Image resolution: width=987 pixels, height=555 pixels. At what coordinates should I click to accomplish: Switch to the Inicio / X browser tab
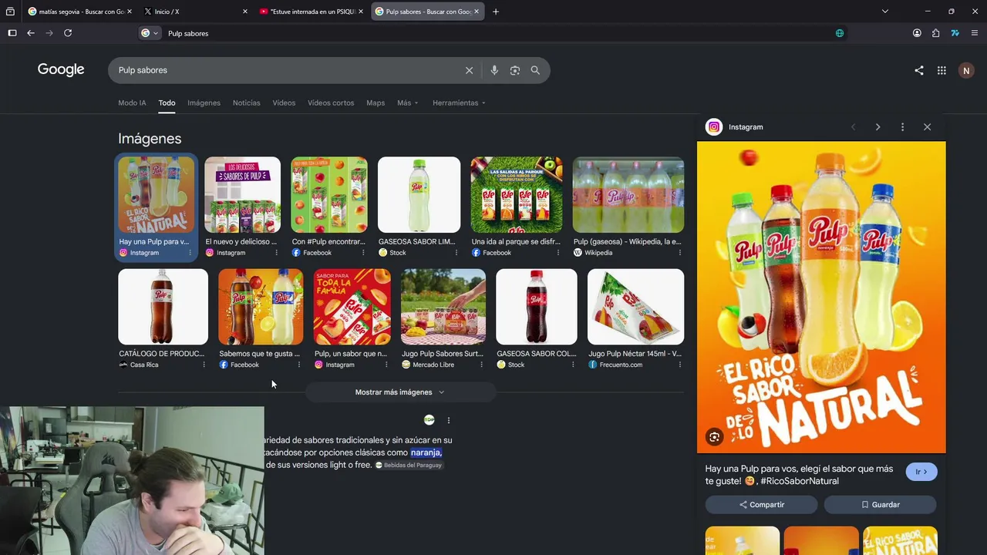tap(196, 12)
